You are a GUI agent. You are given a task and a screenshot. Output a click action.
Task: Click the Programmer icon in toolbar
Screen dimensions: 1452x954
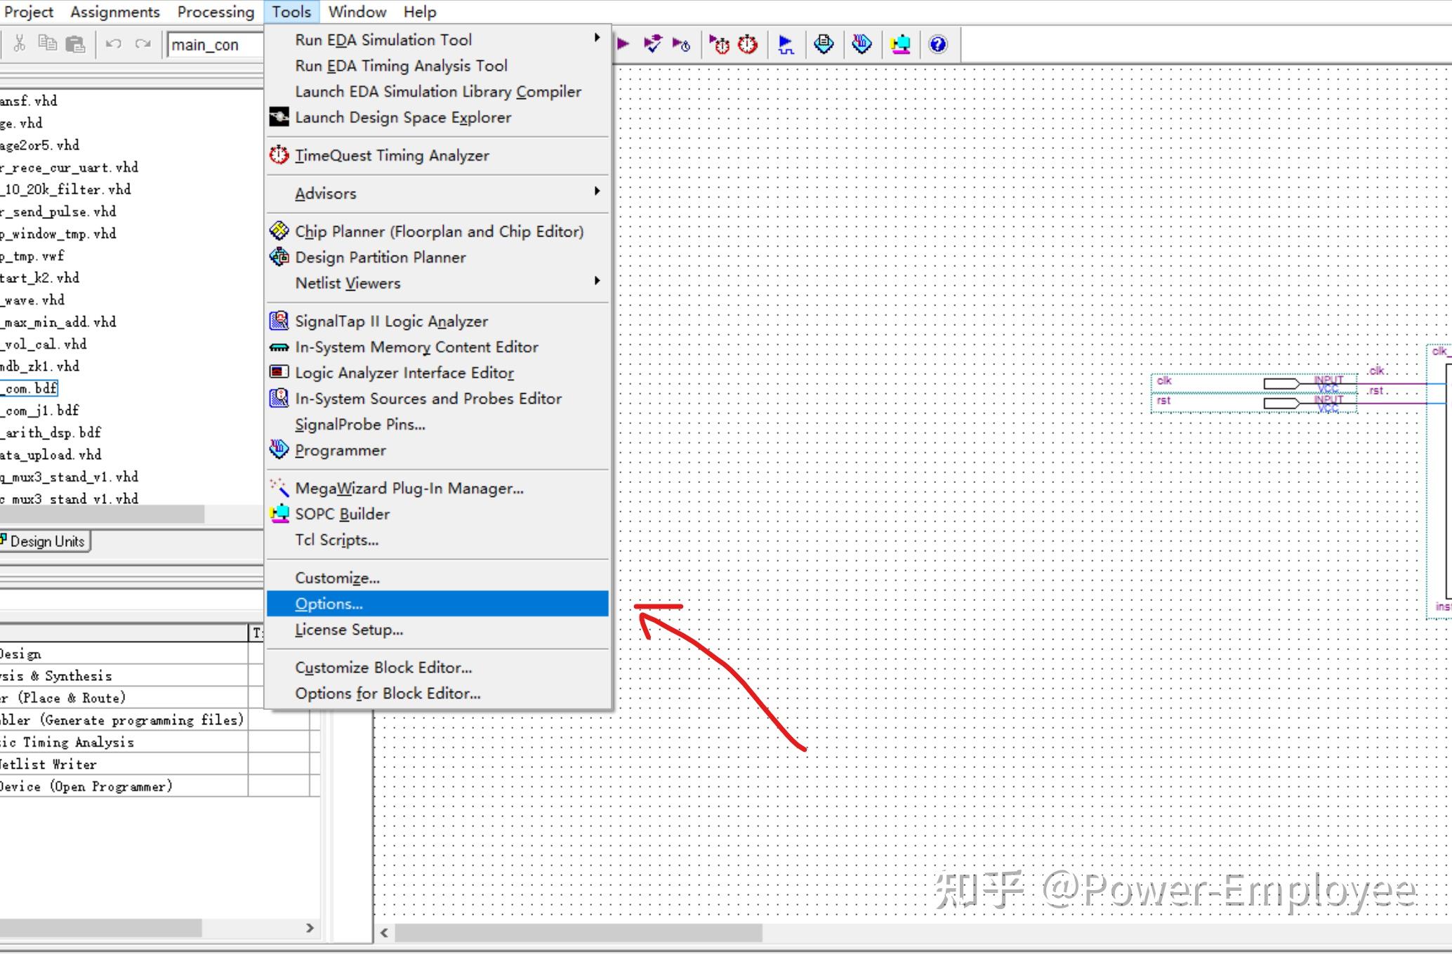pyautogui.click(x=862, y=44)
